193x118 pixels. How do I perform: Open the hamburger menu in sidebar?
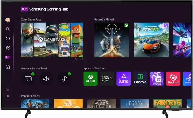click(8, 89)
